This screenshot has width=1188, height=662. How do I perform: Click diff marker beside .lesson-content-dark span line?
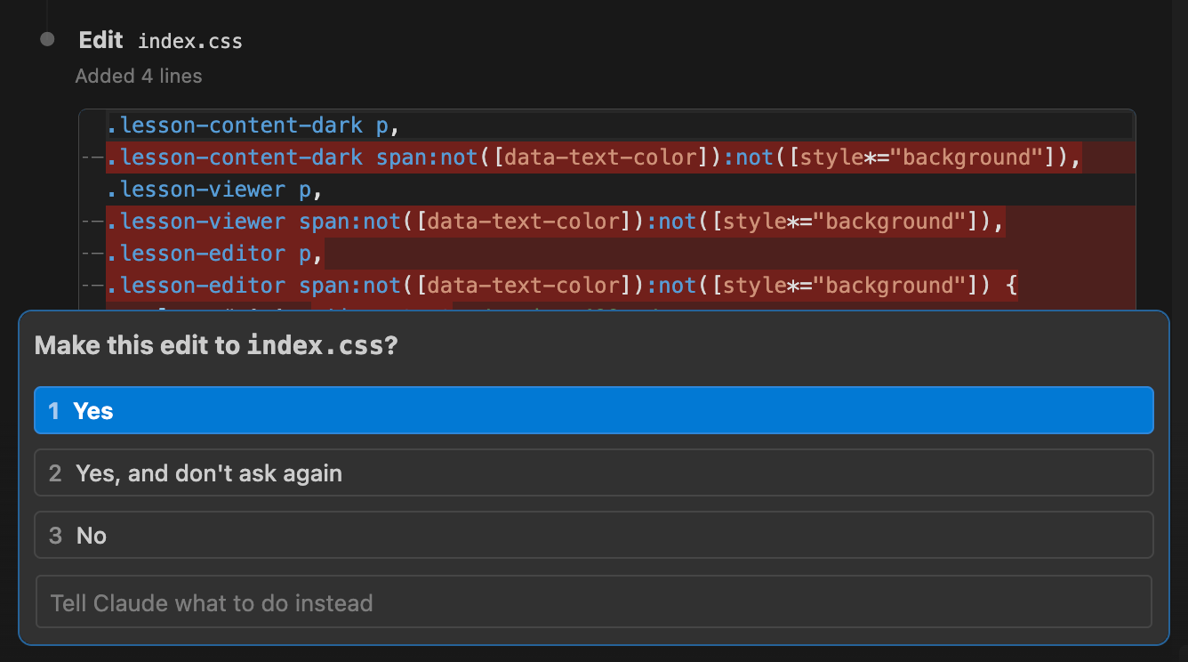[x=92, y=158]
